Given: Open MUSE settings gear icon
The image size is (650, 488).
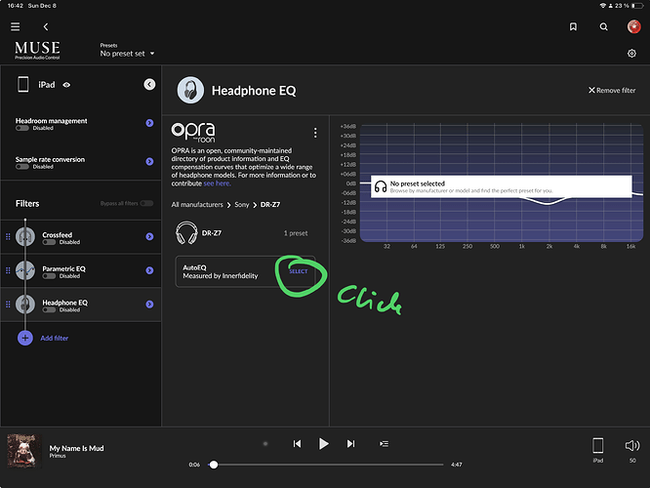Looking at the screenshot, I should 631,54.
